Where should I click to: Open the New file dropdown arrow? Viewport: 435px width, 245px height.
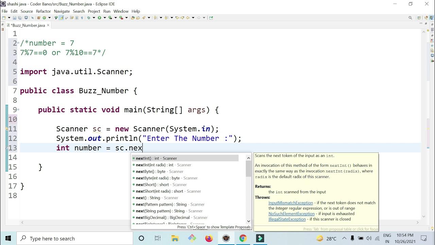coord(9,18)
